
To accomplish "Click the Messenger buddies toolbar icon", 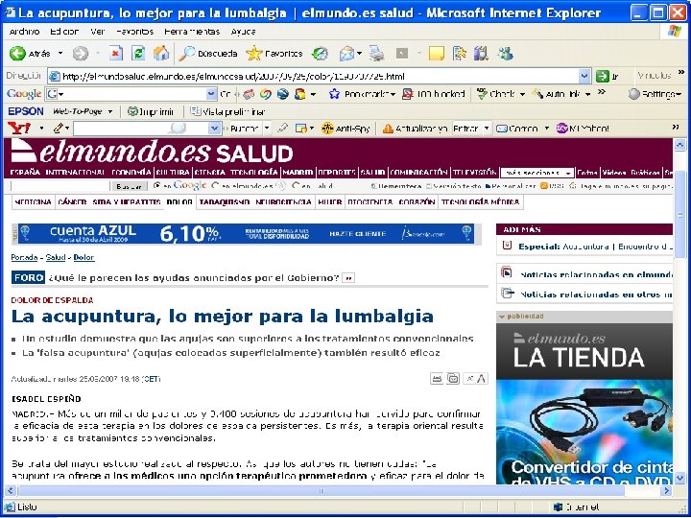I will 505,54.
